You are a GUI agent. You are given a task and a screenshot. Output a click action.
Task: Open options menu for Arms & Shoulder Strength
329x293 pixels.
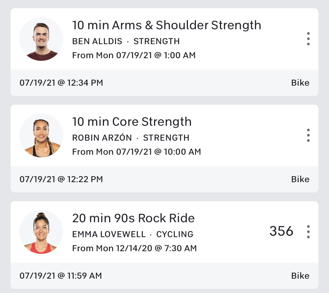click(308, 39)
